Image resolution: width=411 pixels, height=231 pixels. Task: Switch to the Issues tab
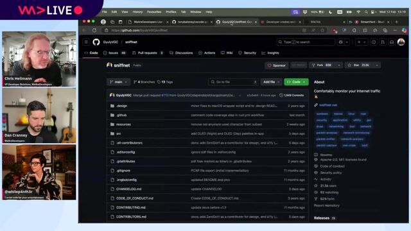point(115,53)
